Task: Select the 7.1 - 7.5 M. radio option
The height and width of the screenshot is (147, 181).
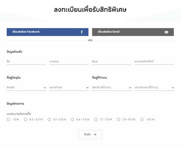Action: coord(96,120)
